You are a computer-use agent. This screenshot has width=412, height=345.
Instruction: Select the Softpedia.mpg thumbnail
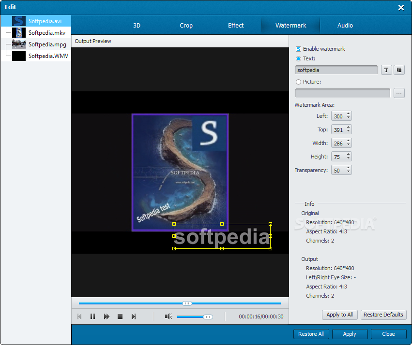click(x=19, y=44)
